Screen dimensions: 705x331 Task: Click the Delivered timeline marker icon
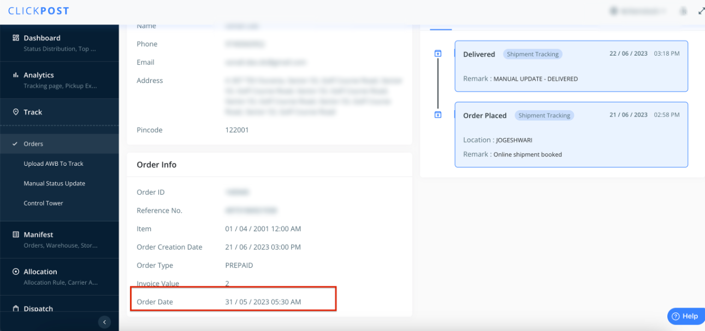(437, 53)
